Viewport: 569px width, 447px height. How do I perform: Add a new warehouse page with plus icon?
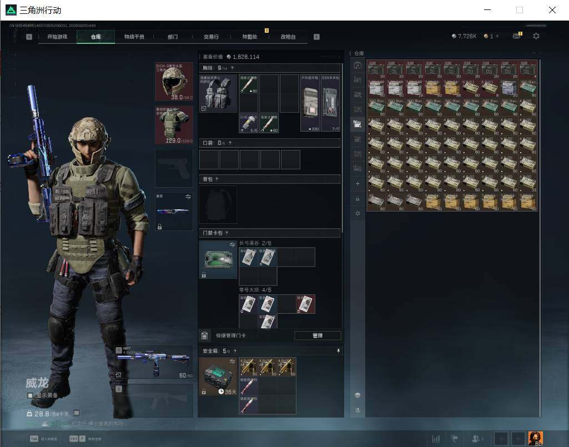tap(357, 184)
